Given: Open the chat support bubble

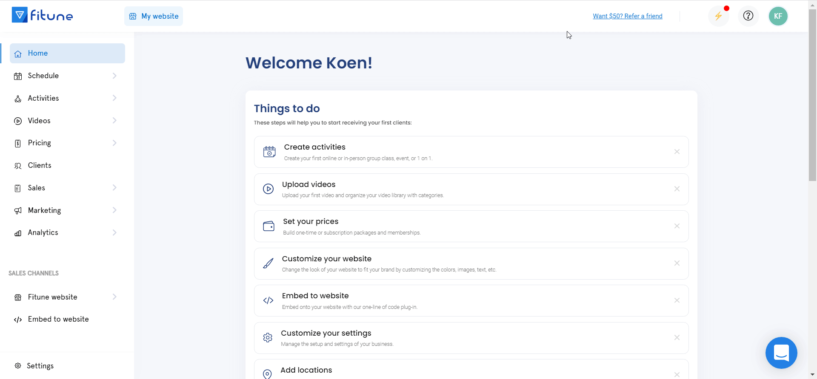Looking at the screenshot, I should (781, 353).
